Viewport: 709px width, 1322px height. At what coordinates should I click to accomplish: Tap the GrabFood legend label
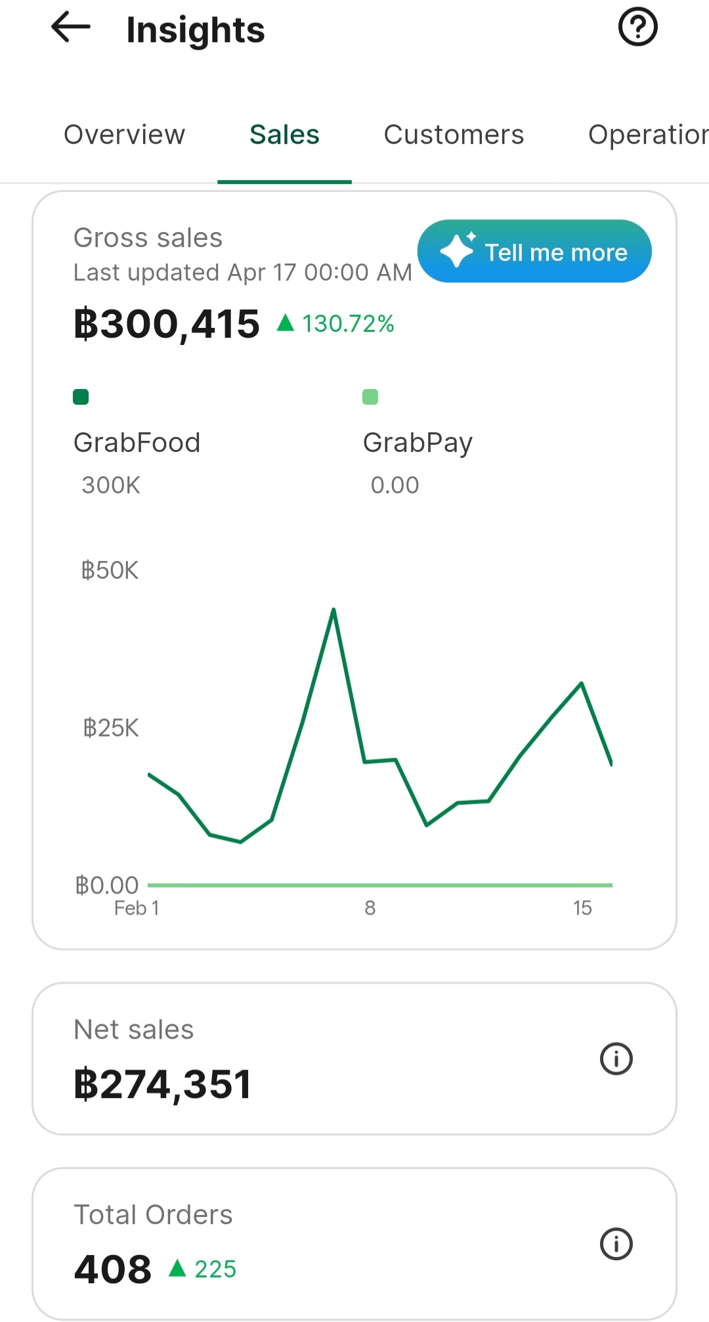tap(137, 443)
